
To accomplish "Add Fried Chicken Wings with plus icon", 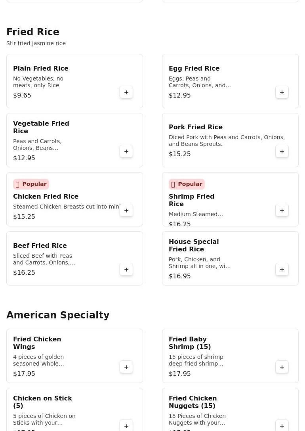I will click(x=126, y=367).
